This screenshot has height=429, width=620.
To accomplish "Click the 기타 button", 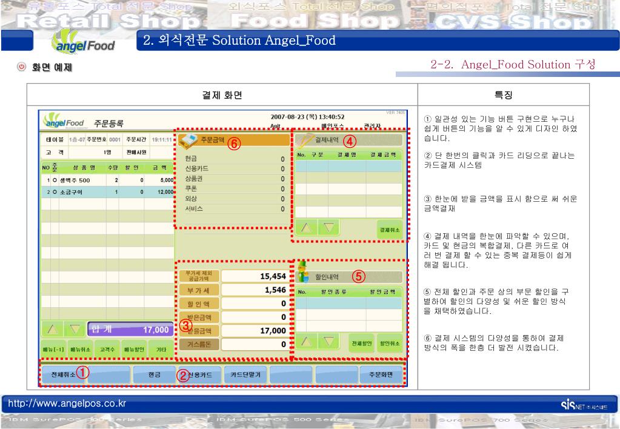I will click(x=161, y=350).
